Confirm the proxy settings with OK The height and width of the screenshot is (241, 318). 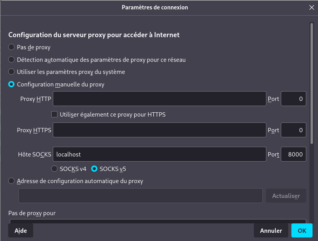click(302, 231)
